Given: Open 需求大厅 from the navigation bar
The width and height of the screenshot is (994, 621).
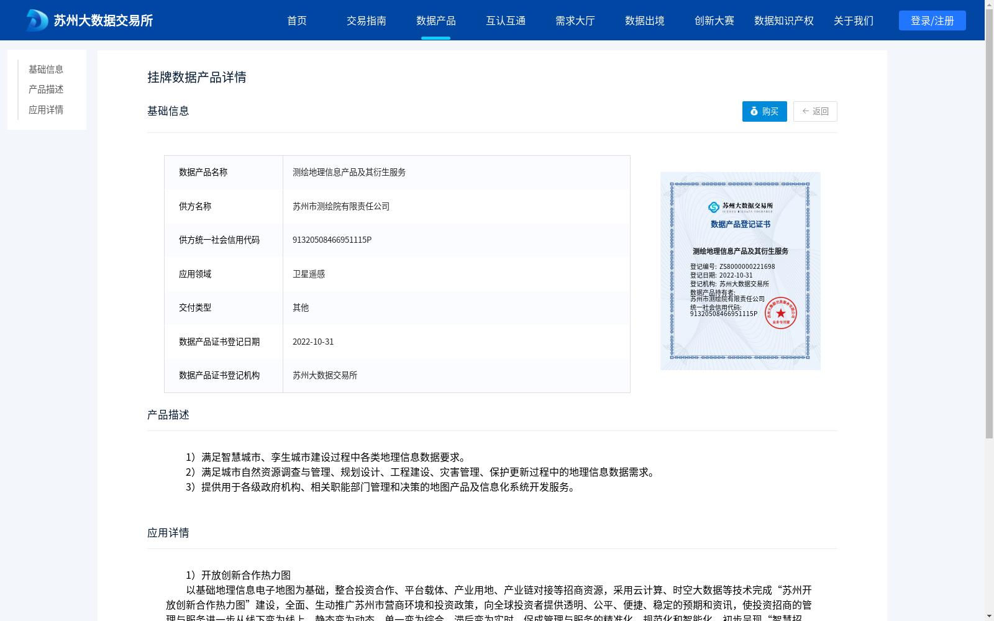Looking at the screenshot, I should (x=575, y=20).
